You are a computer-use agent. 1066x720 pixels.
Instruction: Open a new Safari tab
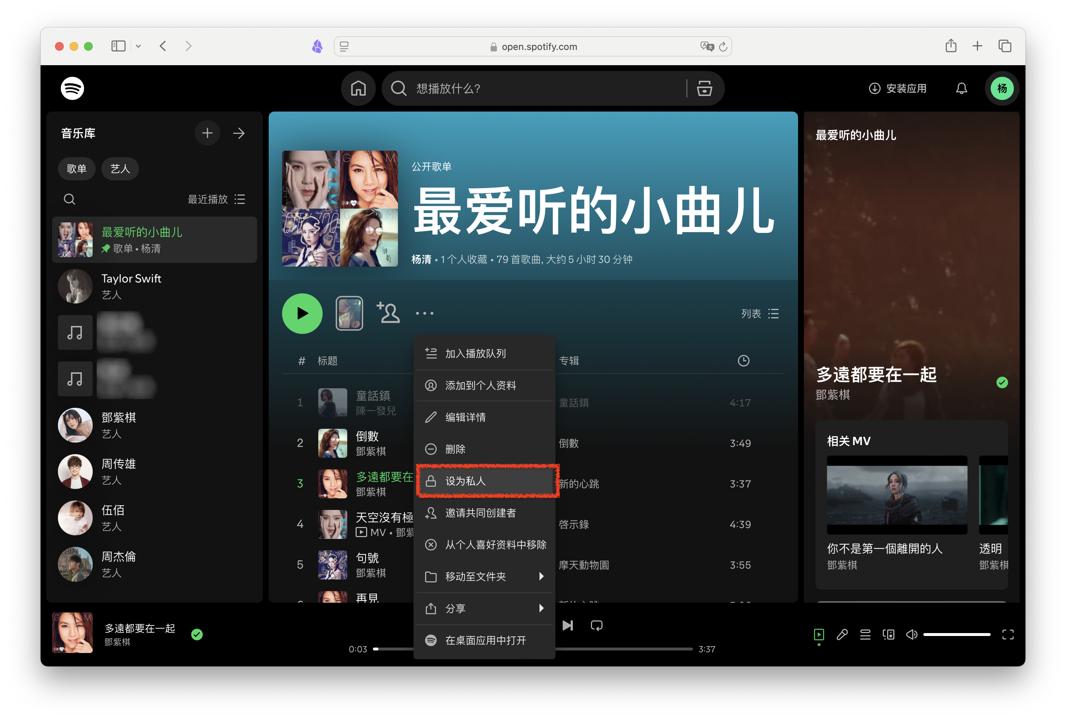tap(978, 46)
